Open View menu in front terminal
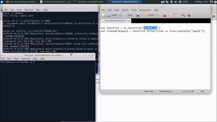Image resolution: width=217 pixels, height=122 pixels. coord(16,59)
